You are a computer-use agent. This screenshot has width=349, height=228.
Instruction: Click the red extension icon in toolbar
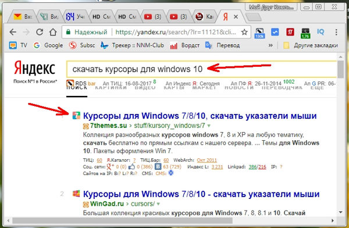point(290,33)
